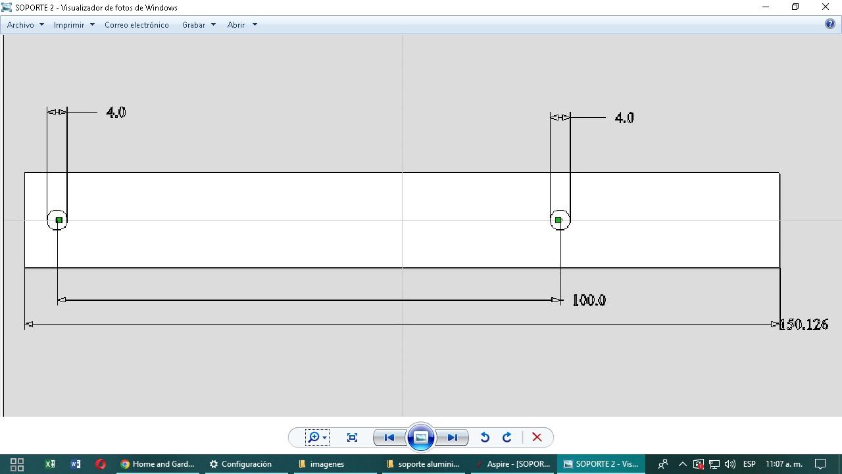The height and width of the screenshot is (474, 842).
Task: Open network status tray icon
Action: [714, 464]
